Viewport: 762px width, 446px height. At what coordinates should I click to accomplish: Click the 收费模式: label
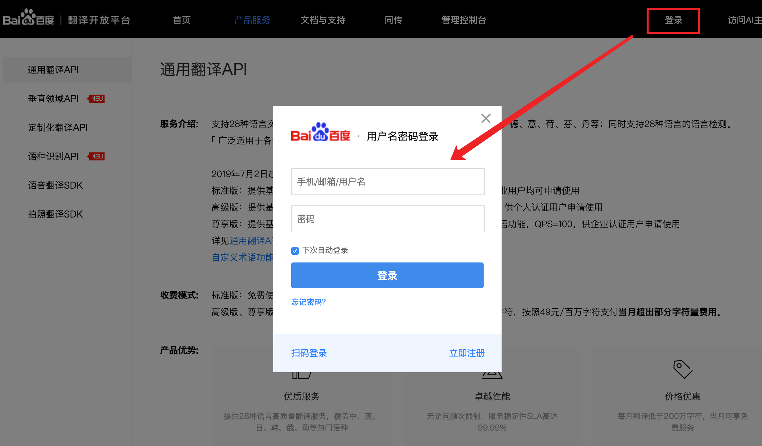[179, 295]
